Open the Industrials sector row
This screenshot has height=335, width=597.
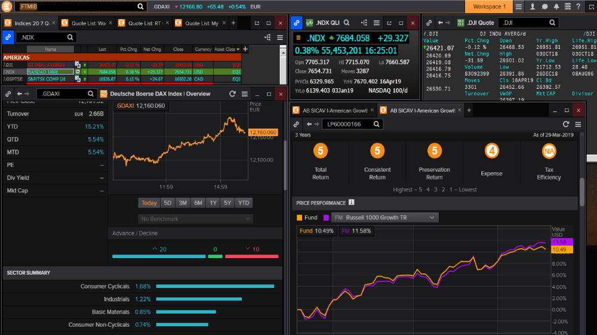click(143, 299)
